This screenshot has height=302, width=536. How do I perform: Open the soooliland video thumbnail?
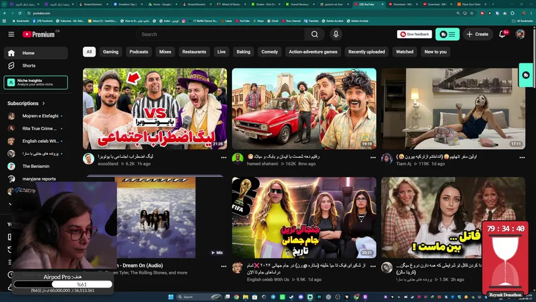(155, 109)
